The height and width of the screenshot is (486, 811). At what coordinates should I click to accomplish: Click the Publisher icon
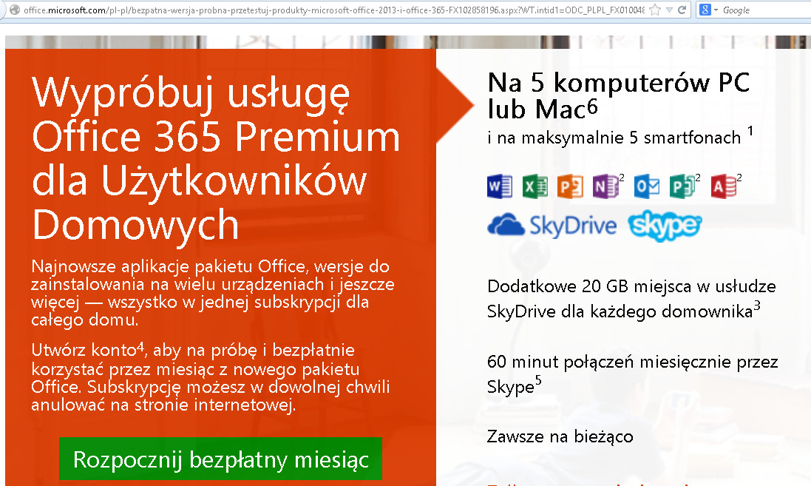(x=682, y=187)
